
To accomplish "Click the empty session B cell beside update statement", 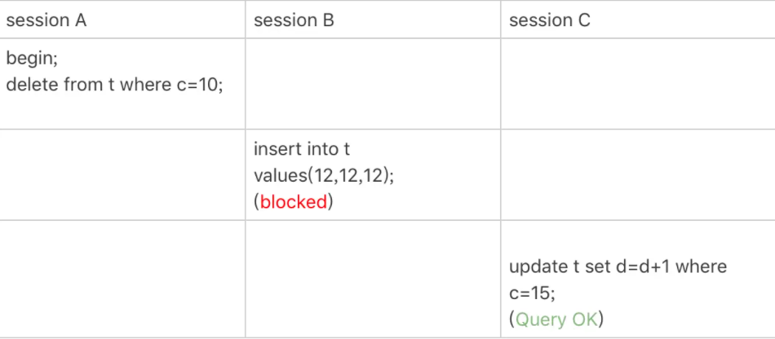I will 373,279.
